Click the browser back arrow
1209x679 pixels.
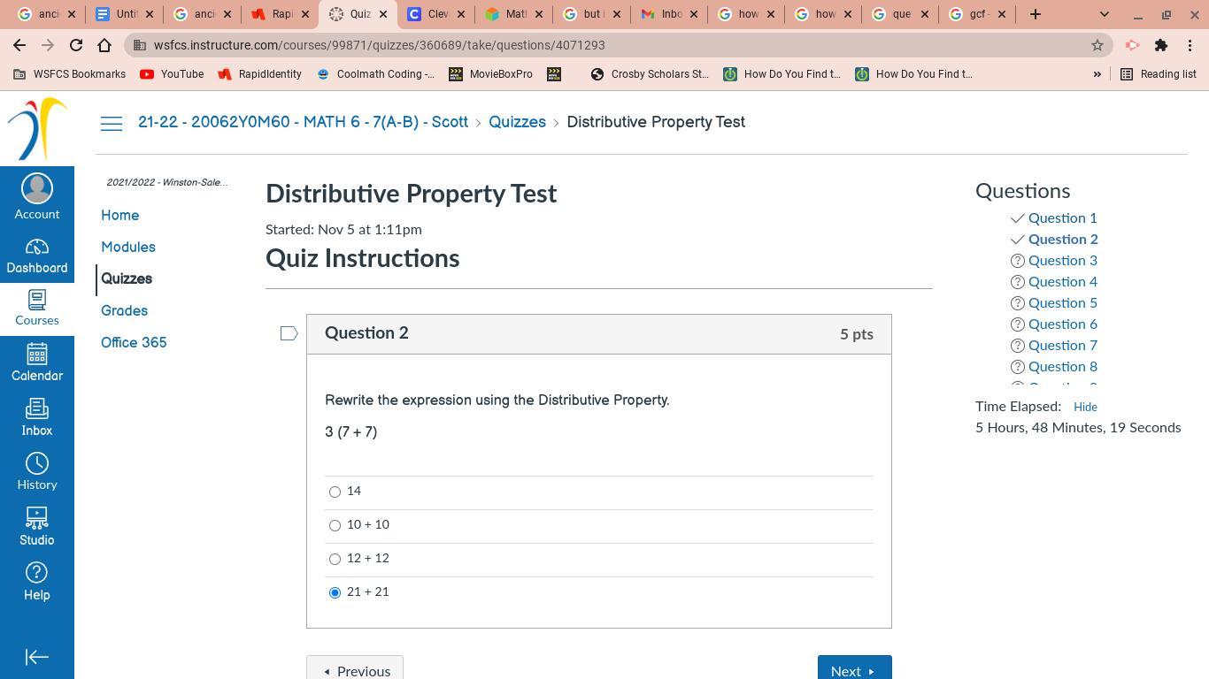coord(19,45)
